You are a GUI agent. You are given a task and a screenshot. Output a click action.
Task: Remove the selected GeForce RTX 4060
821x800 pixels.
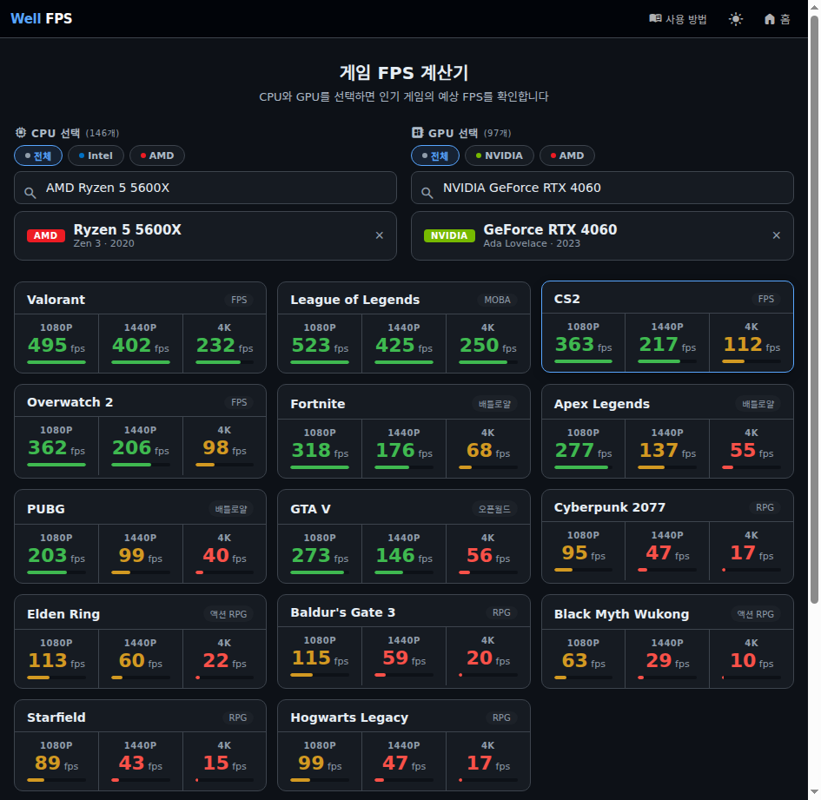(777, 235)
